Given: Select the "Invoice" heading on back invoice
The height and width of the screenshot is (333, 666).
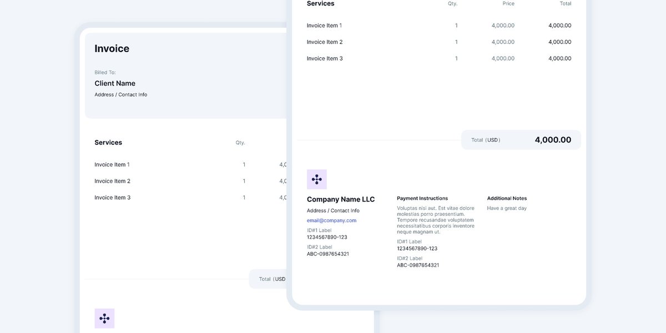Looking at the screenshot, I should pos(112,49).
